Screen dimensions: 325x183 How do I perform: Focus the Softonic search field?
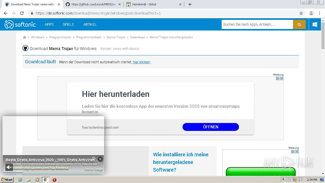(x=257, y=24)
